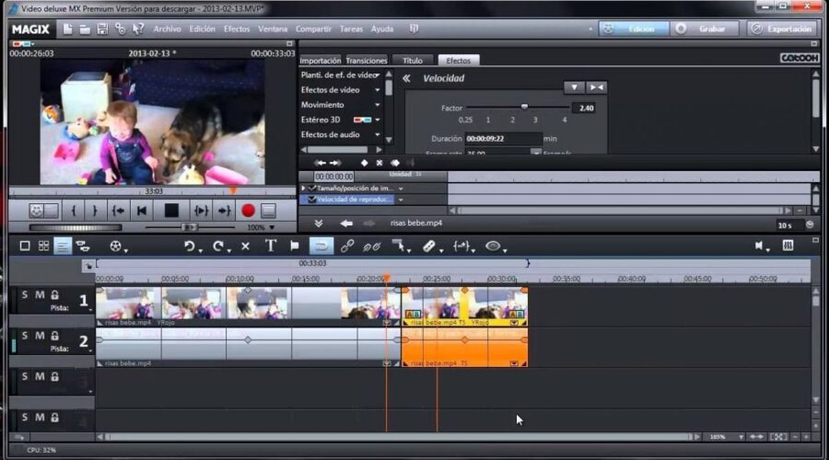The width and height of the screenshot is (829, 460).
Task: Collapse the Velocidad effect with double chevron
Action: click(406, 79)
